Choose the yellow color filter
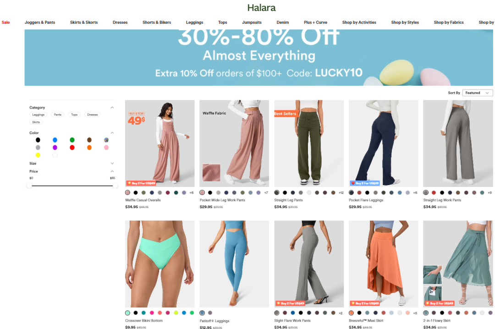The height and width of the screenshot is (329, 495). [x=38, y=155]
